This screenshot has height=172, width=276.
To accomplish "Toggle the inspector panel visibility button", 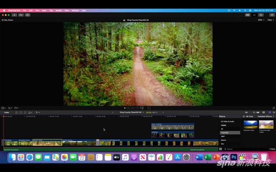I will click(x=261, y=15).
